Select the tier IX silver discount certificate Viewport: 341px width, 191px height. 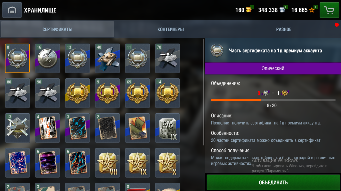[x=167, y=128]
